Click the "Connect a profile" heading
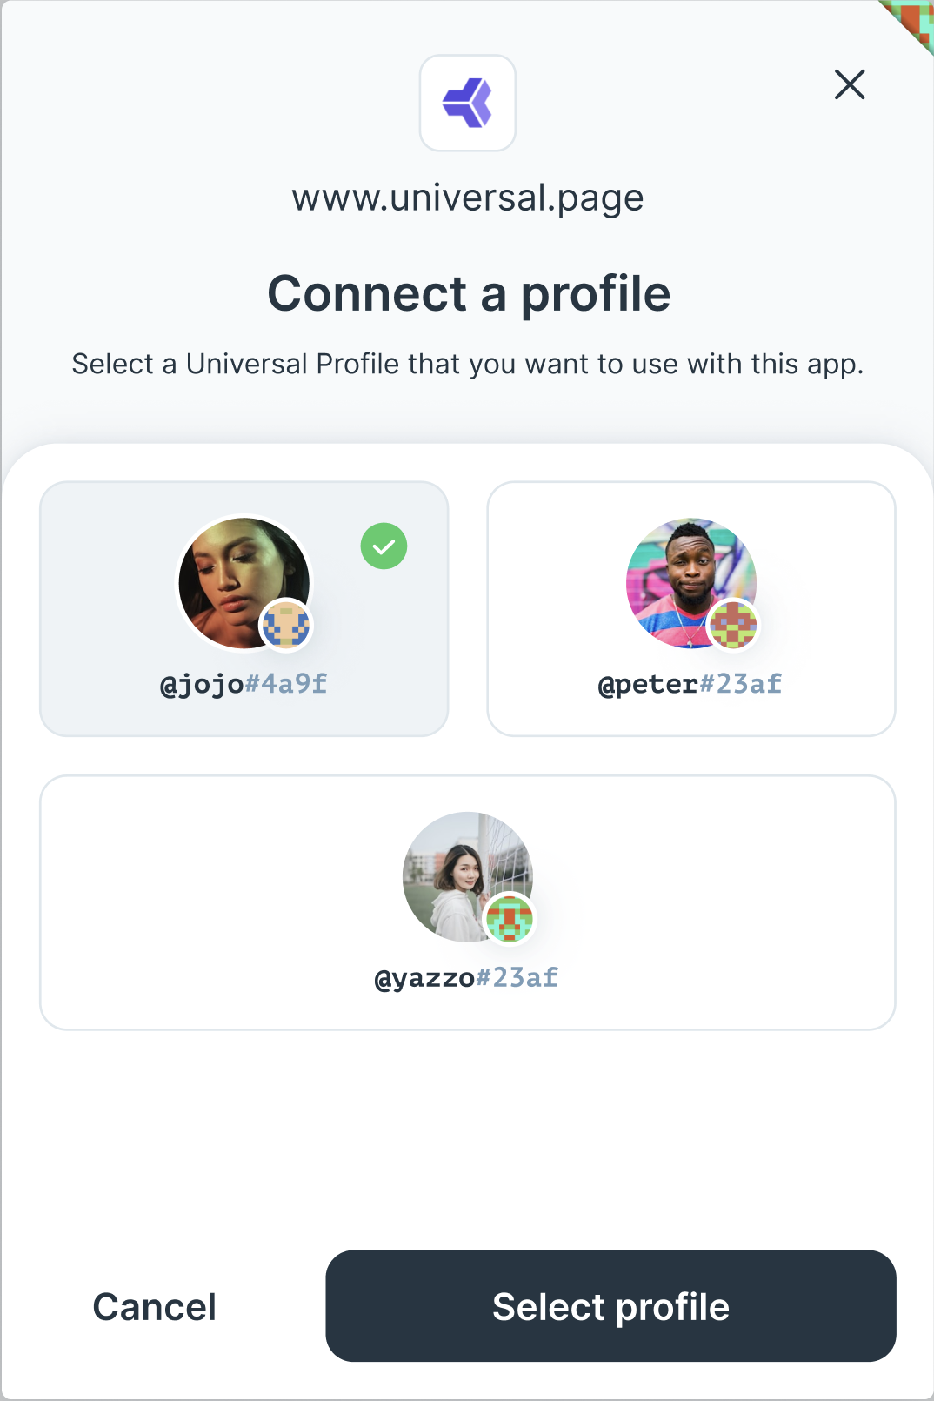The height and width of the screenshot is (1401, 934). click(x=469, y=293)
